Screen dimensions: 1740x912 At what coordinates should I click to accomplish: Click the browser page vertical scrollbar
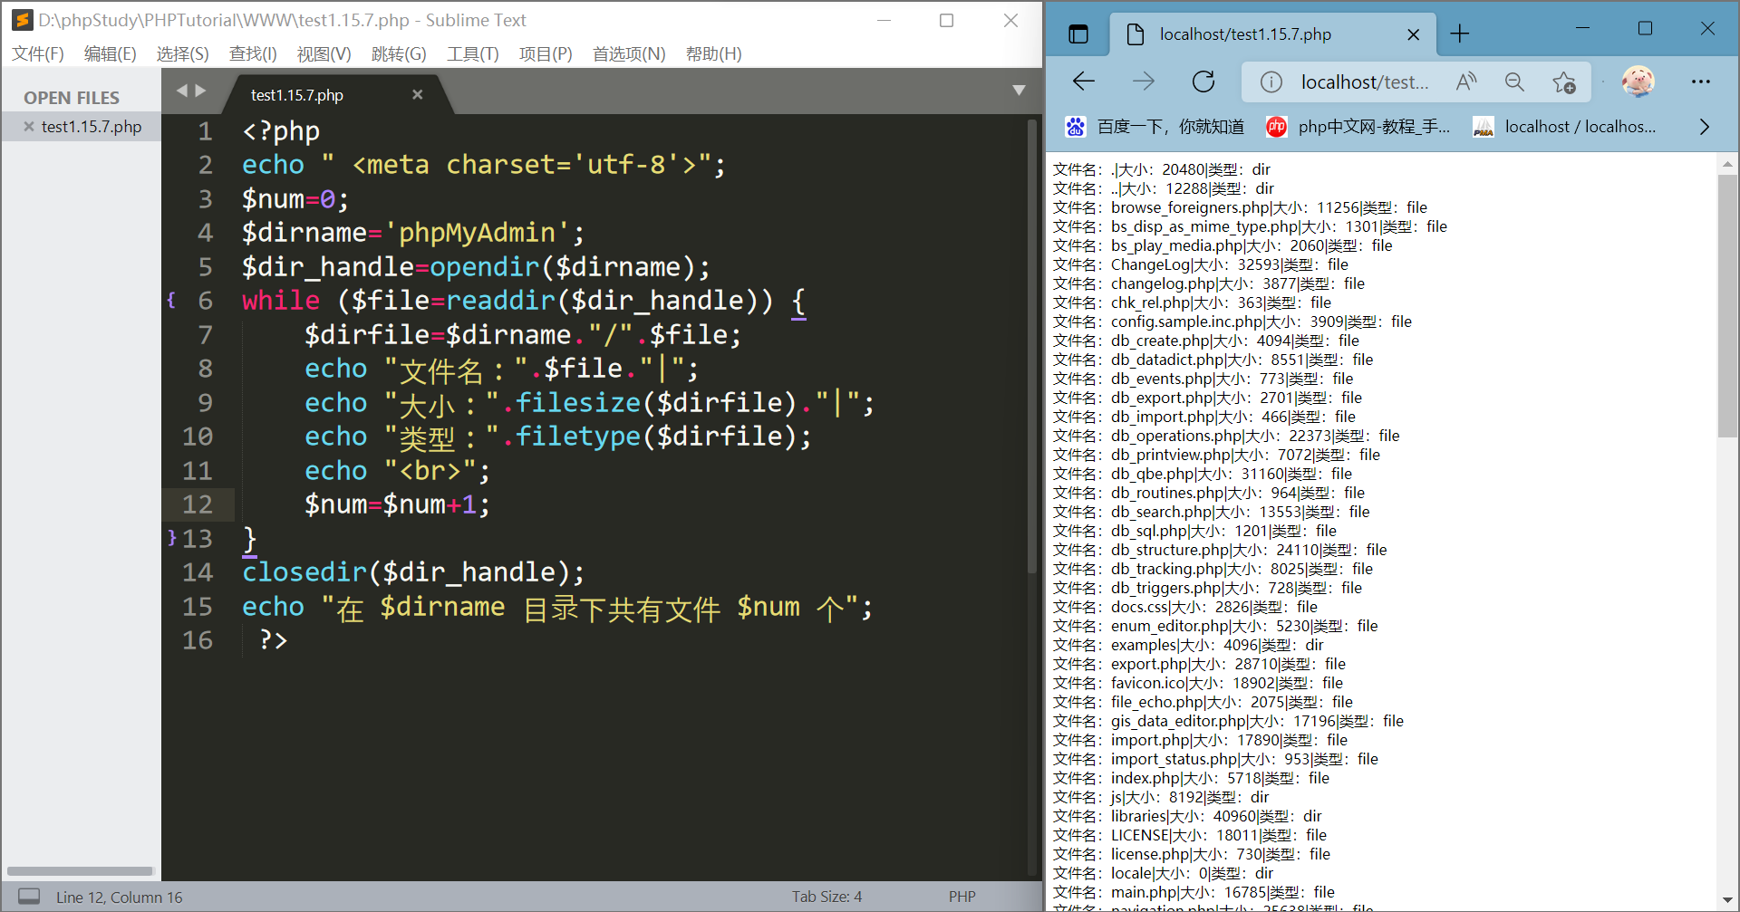pos(1727,306)
